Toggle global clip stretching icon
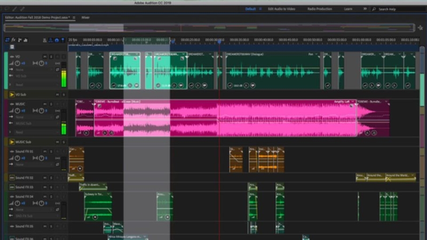The image size is (427, 240). 51,41
